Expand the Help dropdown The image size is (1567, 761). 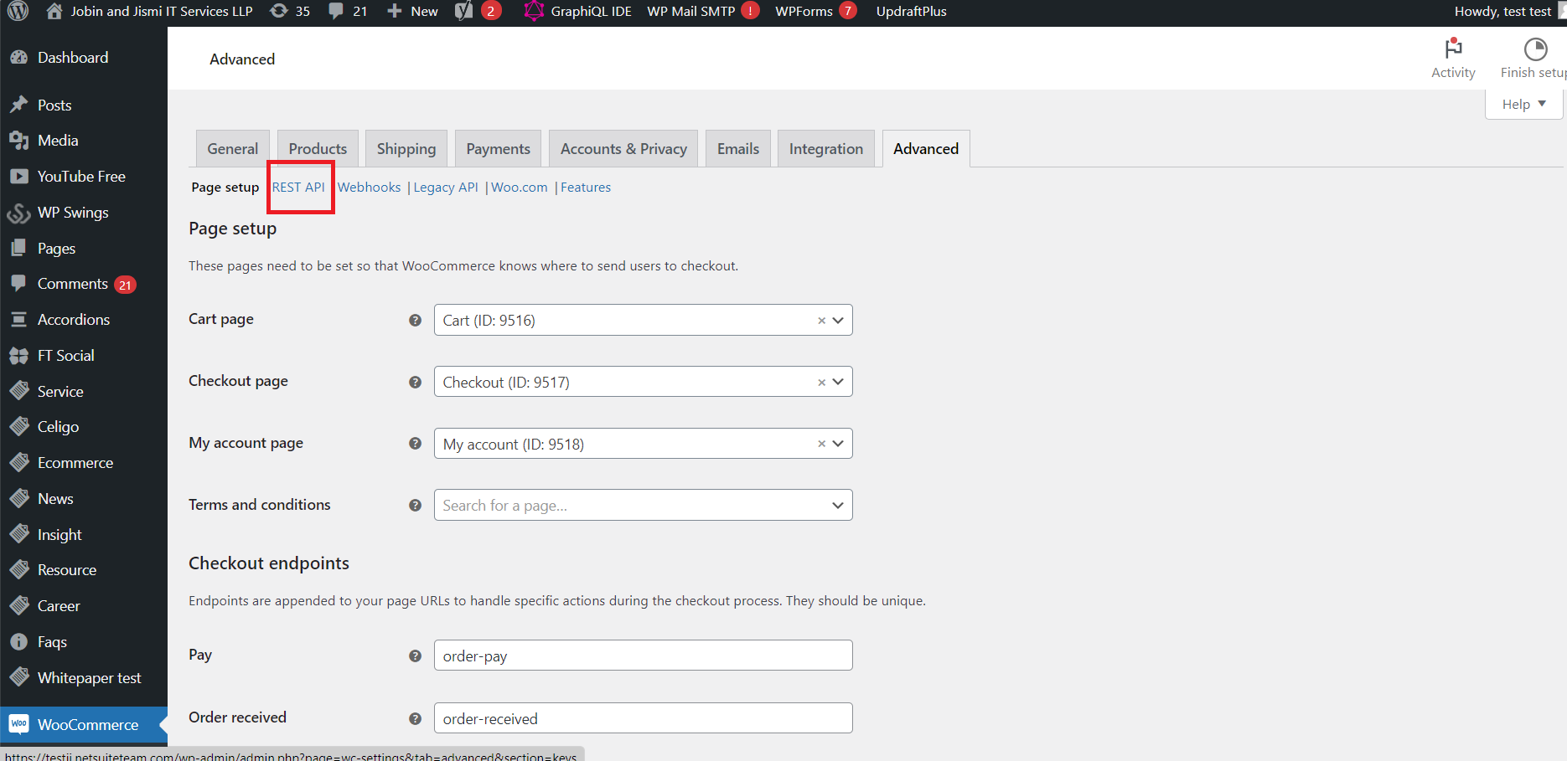tap(1523, 104)
